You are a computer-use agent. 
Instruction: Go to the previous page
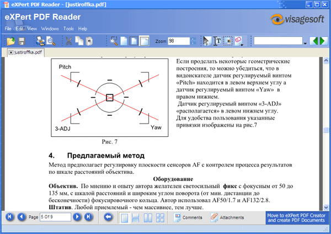[x=22, y=217]
